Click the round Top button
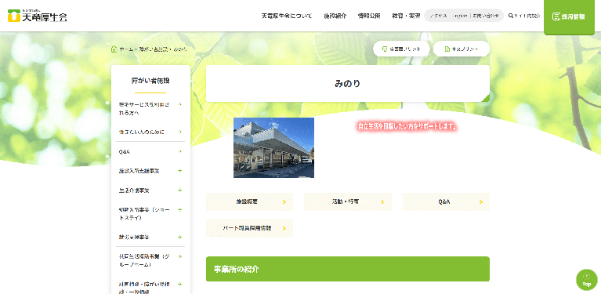 click(x=587, y=280)
